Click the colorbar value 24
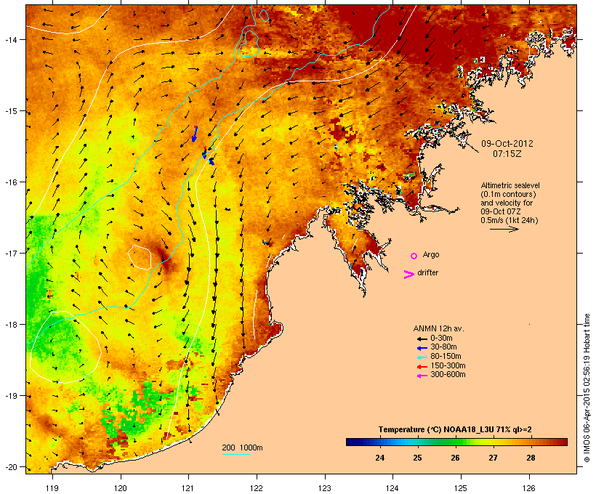Screen dimensions: 596x494 [x=379, y=458]
